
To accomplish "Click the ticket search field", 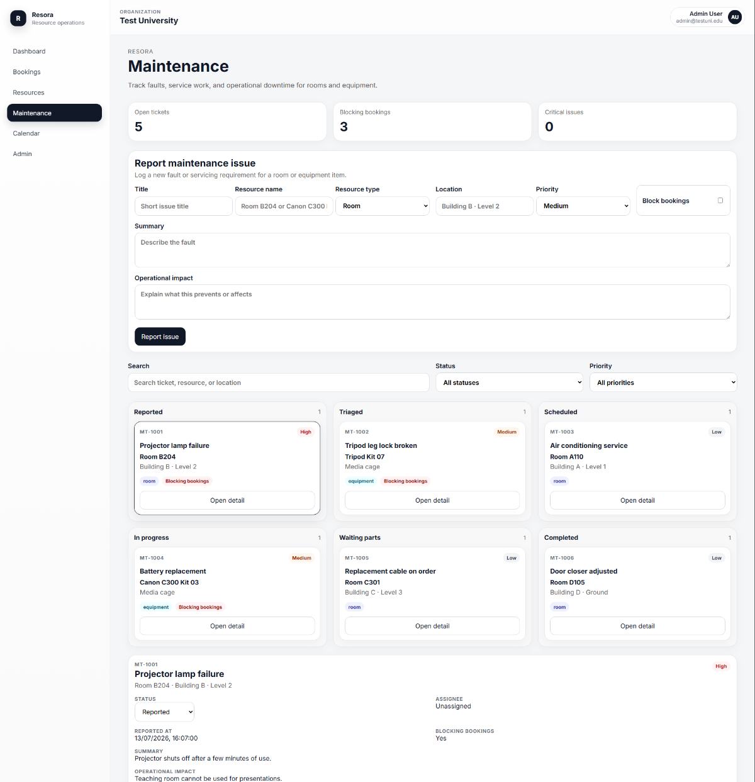I will (x=279, y=383).
